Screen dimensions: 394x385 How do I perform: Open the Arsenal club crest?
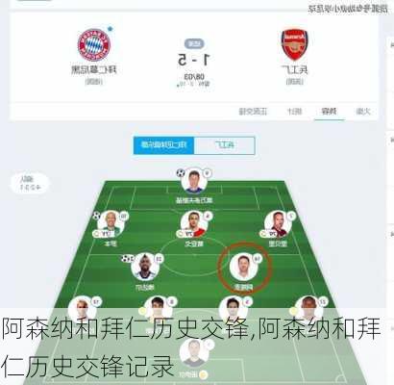[x=294, y=45]
